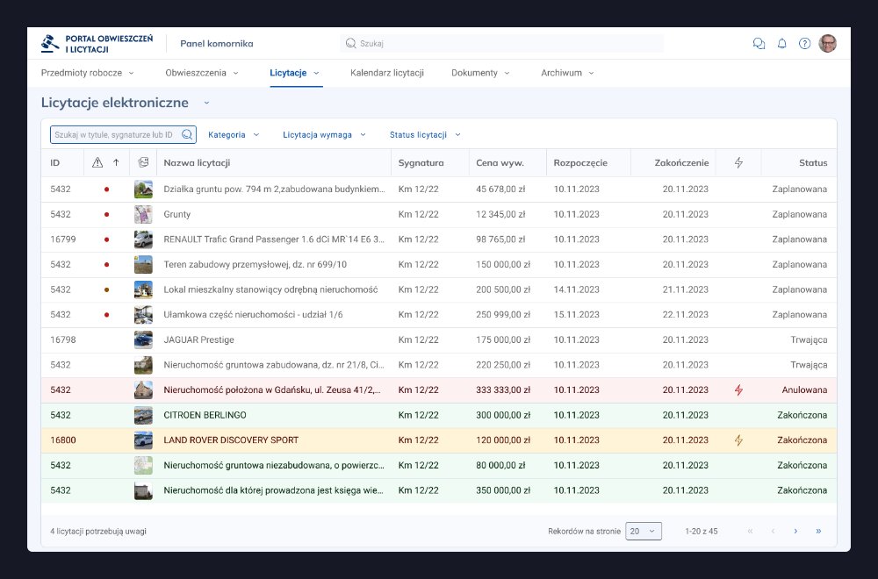This screenshot has height=579, width=878.
Task: Switch to the Licytacje tab
Action: pyautogui.click(x=294, y=73)
